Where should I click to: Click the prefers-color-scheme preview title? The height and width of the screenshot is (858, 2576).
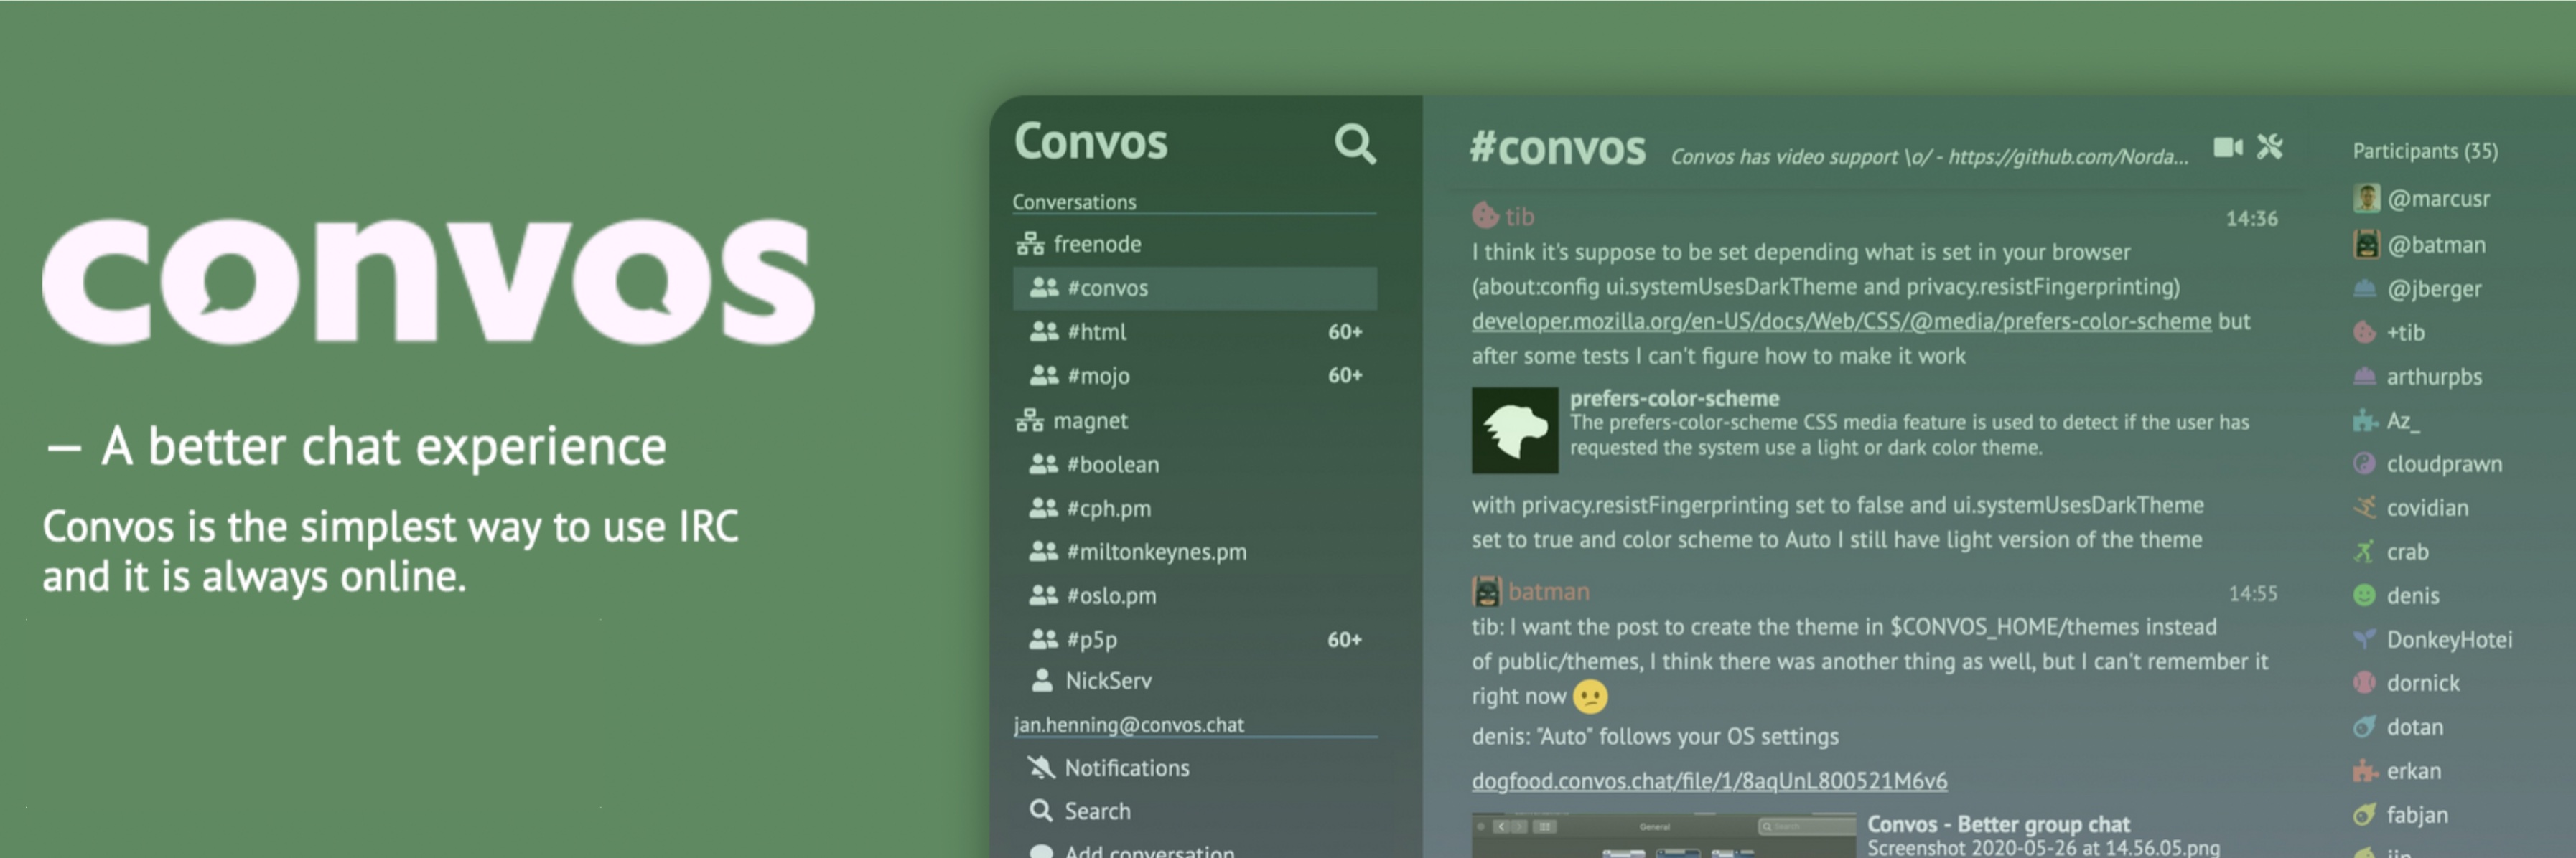pos(1674,399)
